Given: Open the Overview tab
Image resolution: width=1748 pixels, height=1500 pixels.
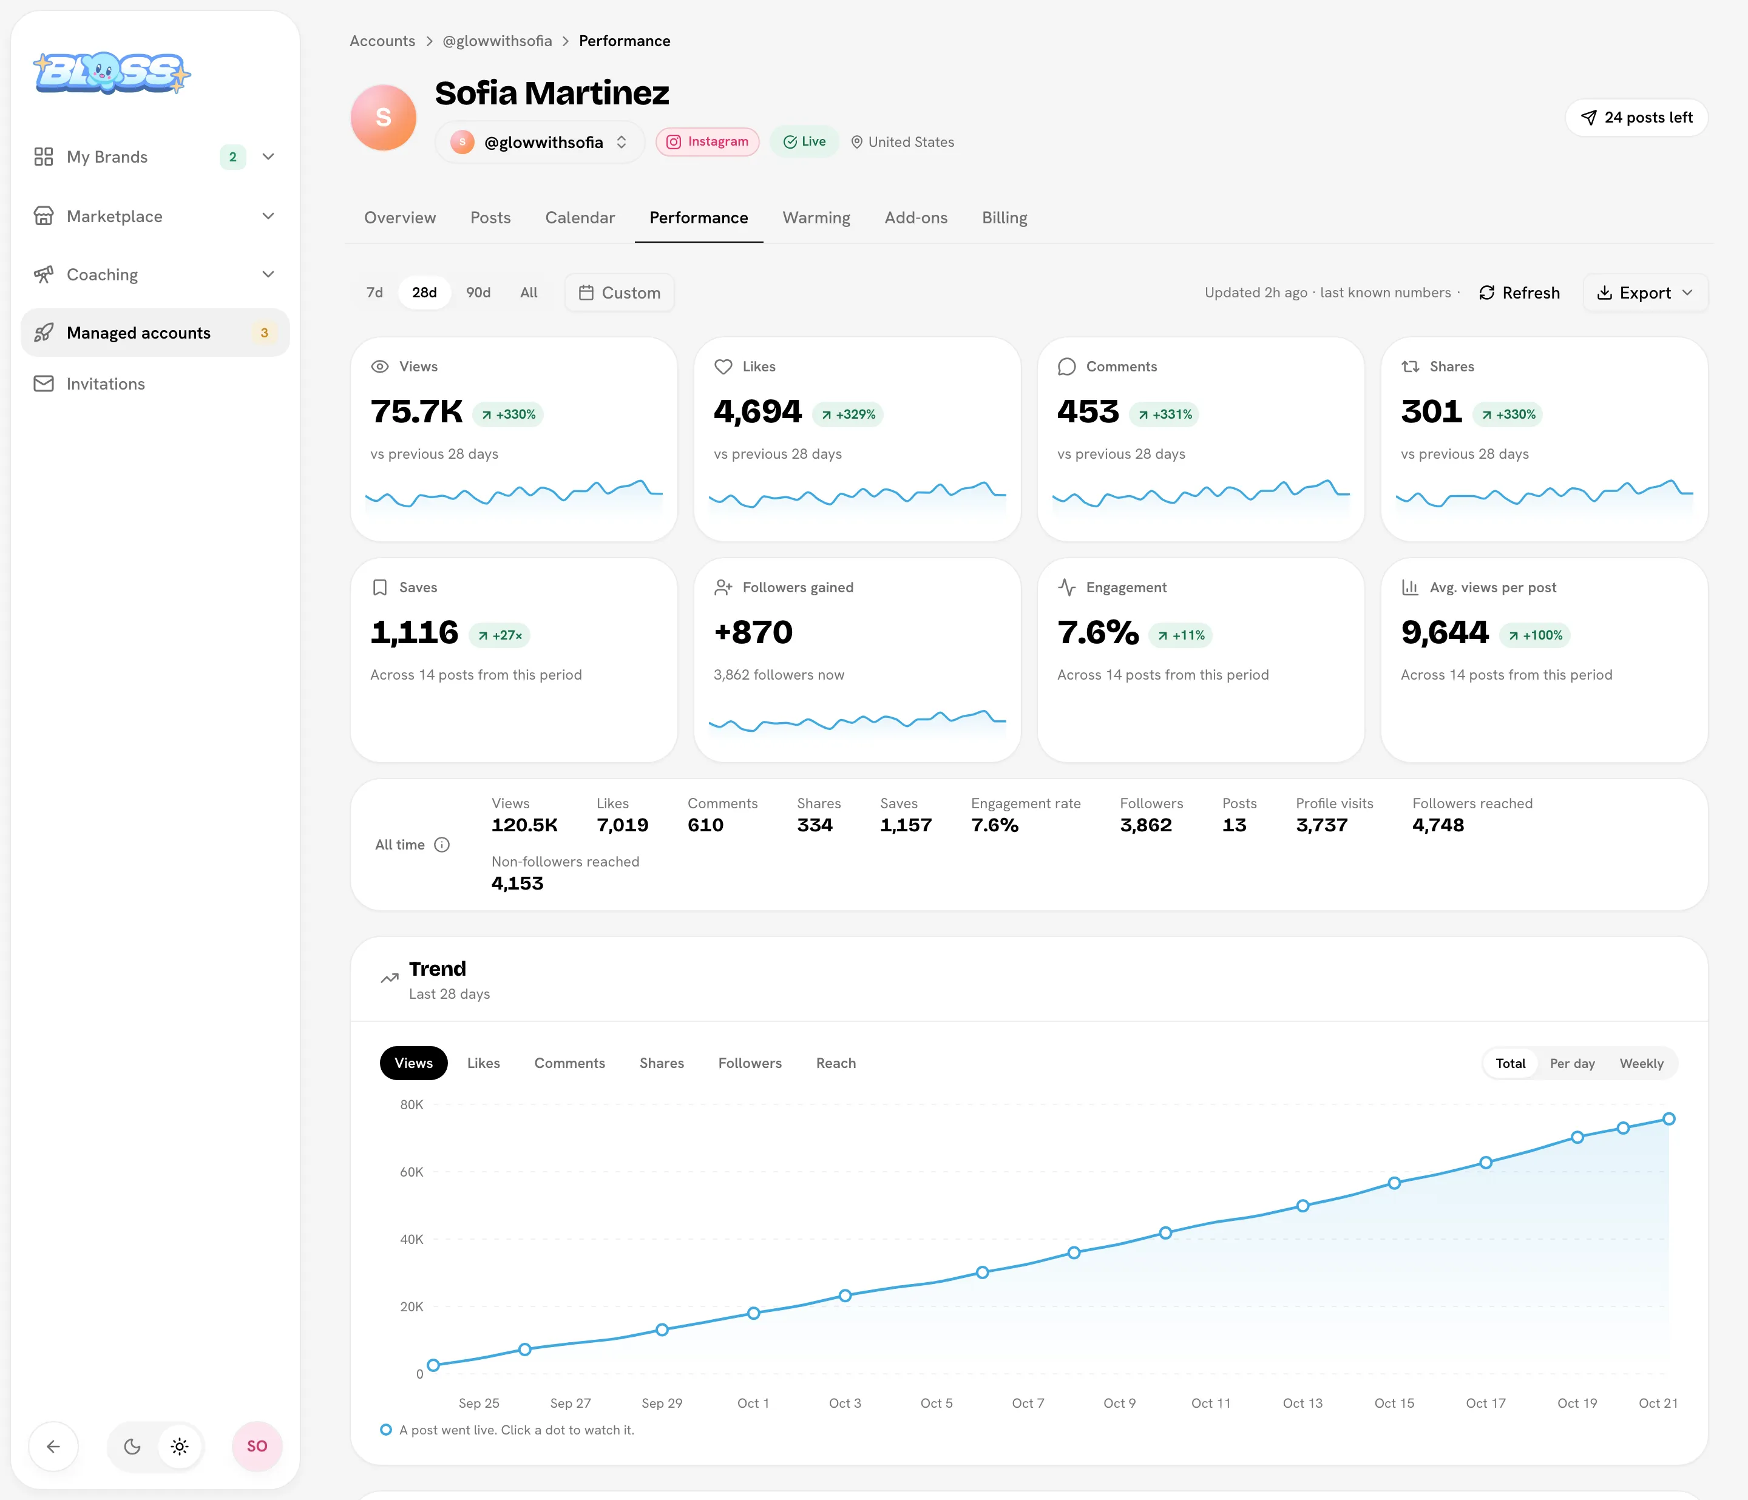Looking at the screenshot, I should click(x=400, y=218).
